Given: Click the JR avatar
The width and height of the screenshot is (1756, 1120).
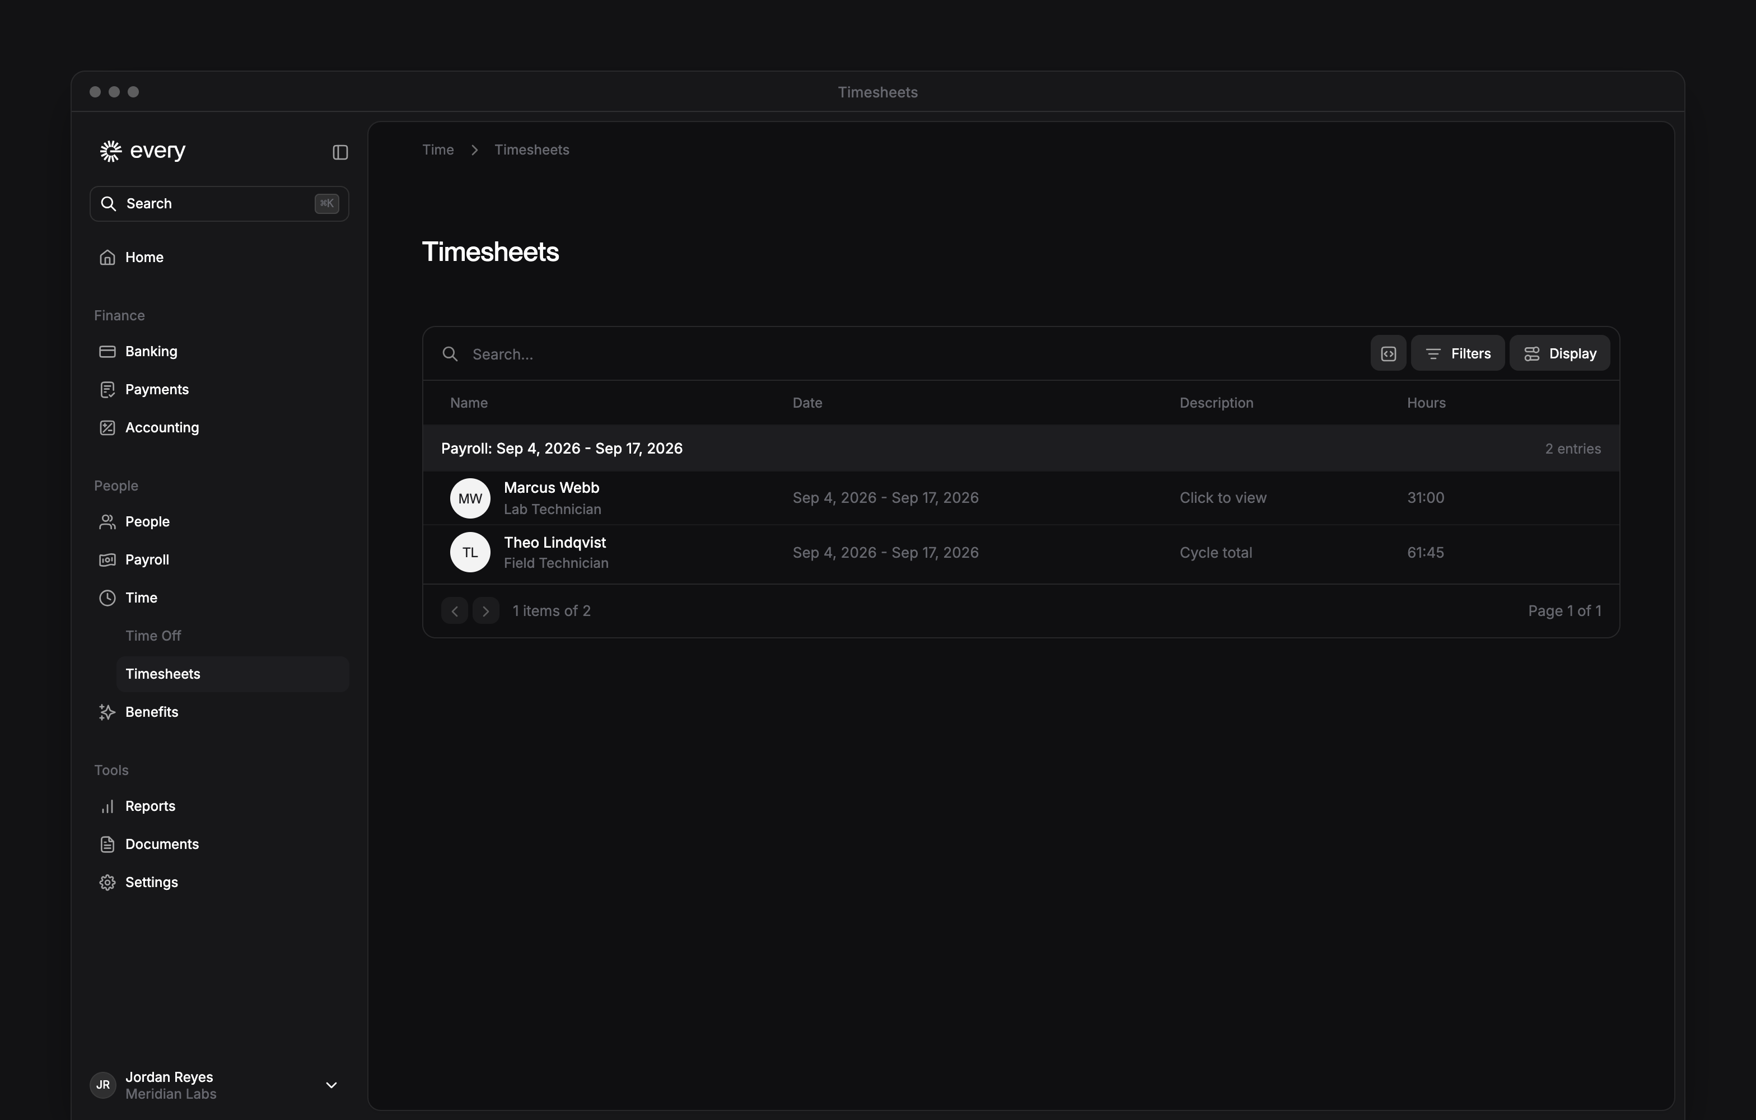Looking at the screenshot, I should (x=103, y=1085).
